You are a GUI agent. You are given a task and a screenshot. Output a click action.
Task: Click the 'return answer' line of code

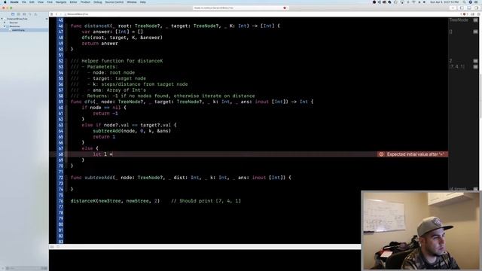(99, 44)
